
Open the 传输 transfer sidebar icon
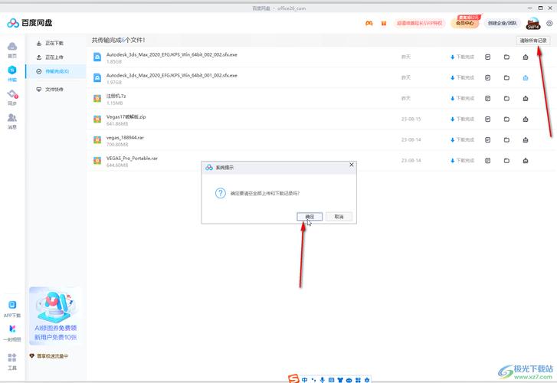(12, 74)
